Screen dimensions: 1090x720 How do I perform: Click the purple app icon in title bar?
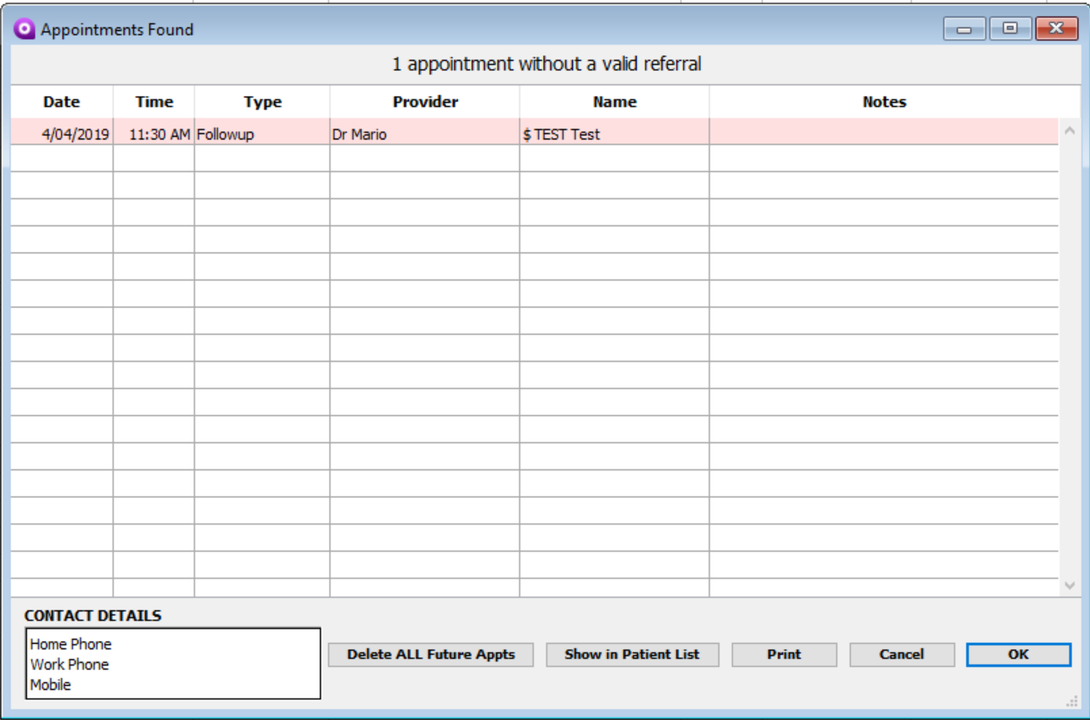(24, 29)
